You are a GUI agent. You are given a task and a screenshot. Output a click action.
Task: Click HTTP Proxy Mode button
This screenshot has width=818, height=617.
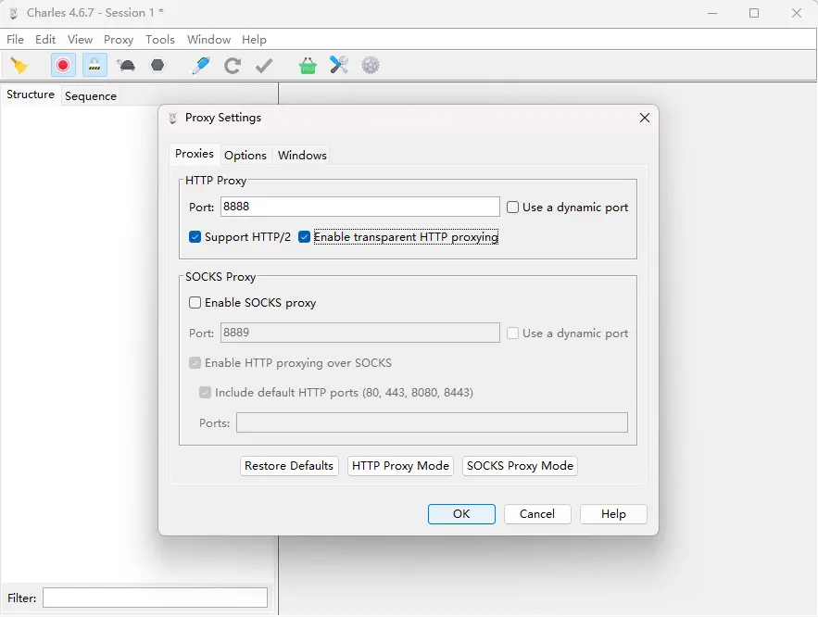[x=400, y=466]
